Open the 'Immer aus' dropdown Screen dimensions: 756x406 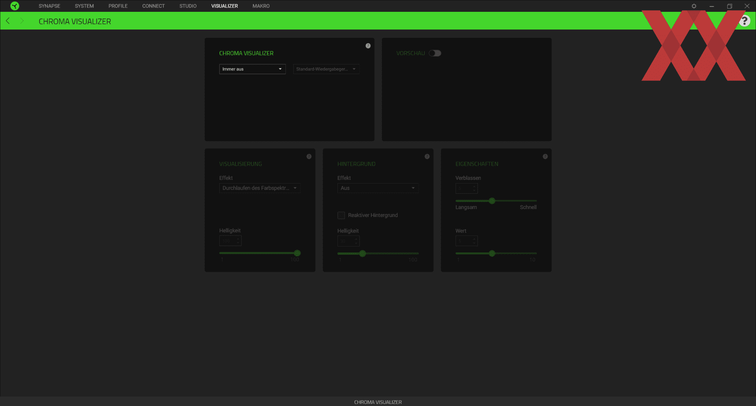pos(252,69)
